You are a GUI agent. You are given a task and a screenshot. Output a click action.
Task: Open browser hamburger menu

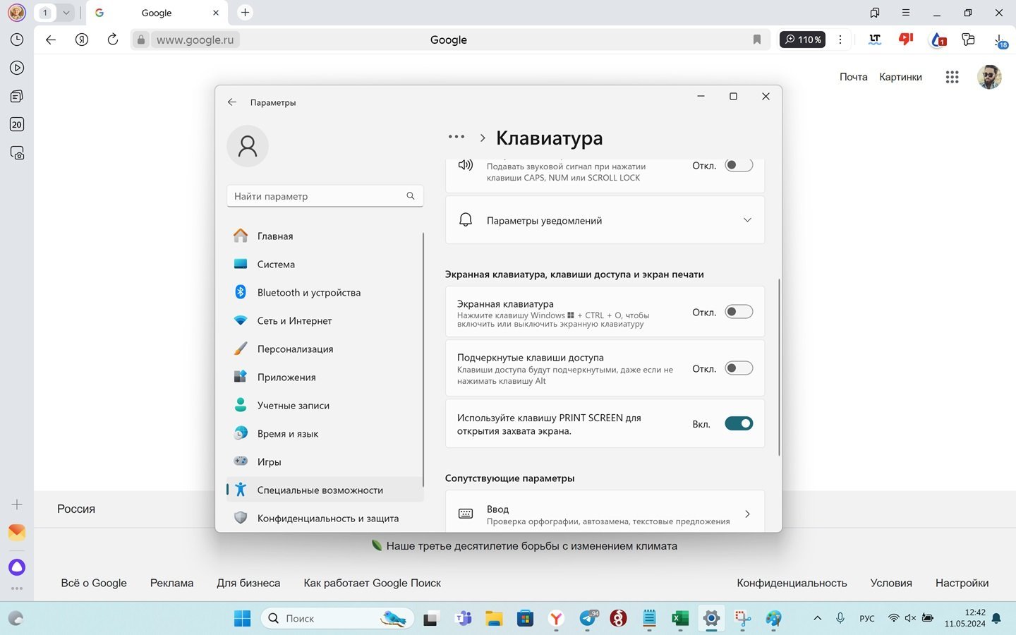[905, 13]
